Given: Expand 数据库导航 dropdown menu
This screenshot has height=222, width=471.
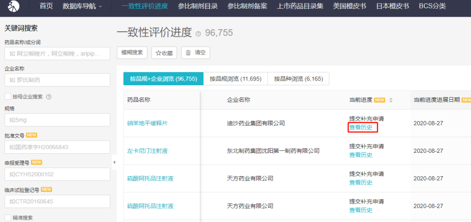Looking at the screenshot, I should (82, 6).
